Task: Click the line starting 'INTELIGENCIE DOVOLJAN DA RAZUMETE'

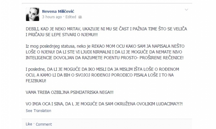Action: point(105,58)
